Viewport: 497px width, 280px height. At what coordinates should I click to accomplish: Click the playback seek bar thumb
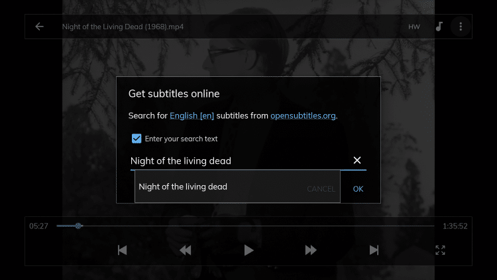click(78, 226)
